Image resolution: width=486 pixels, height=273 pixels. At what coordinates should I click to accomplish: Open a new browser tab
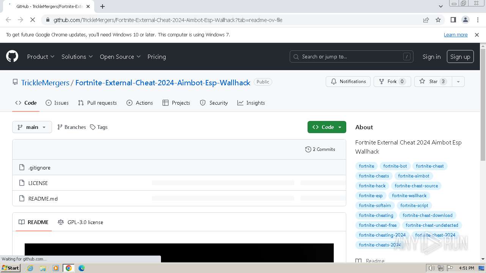pos(103,6)
